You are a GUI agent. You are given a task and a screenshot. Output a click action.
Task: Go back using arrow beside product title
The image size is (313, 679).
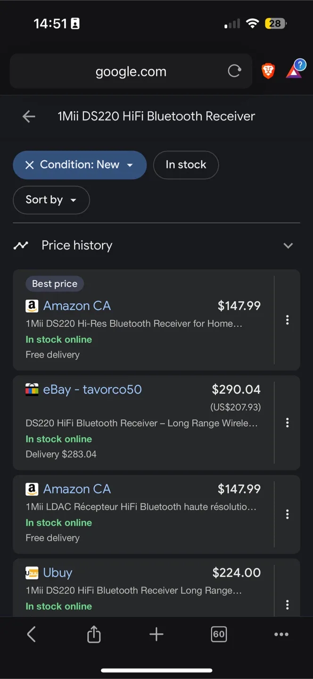[x=29, y=116]
